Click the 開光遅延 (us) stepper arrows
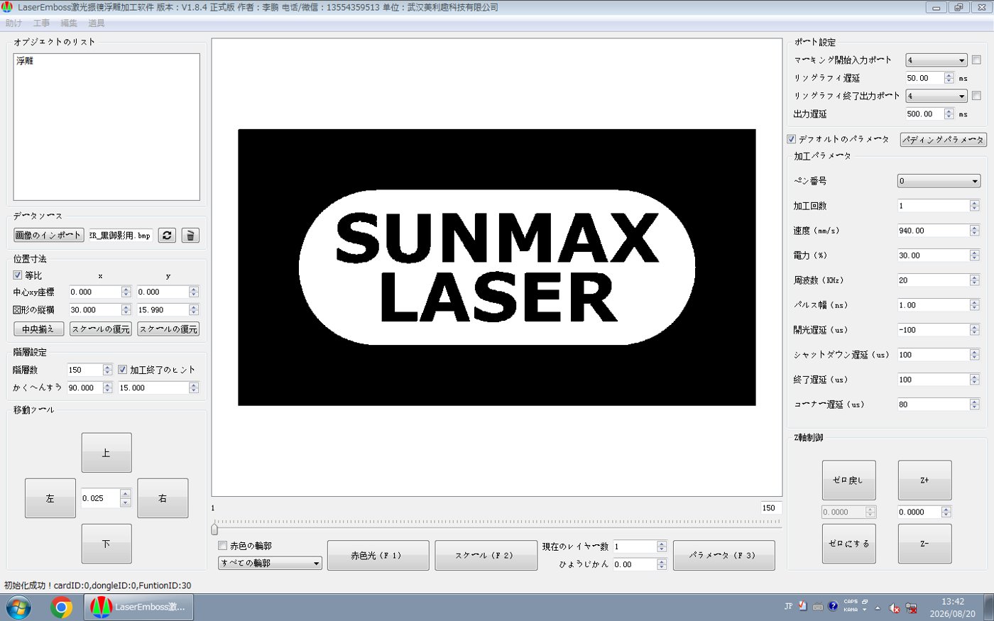 pos(974,330)
